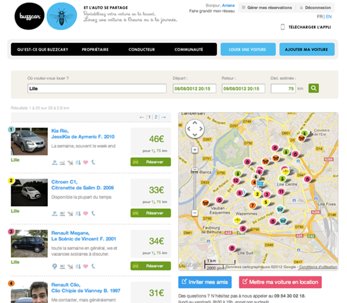Click map pan left arrow
Image resolution: width=347 pixels, height=303 pixels.
coord(189,129)
